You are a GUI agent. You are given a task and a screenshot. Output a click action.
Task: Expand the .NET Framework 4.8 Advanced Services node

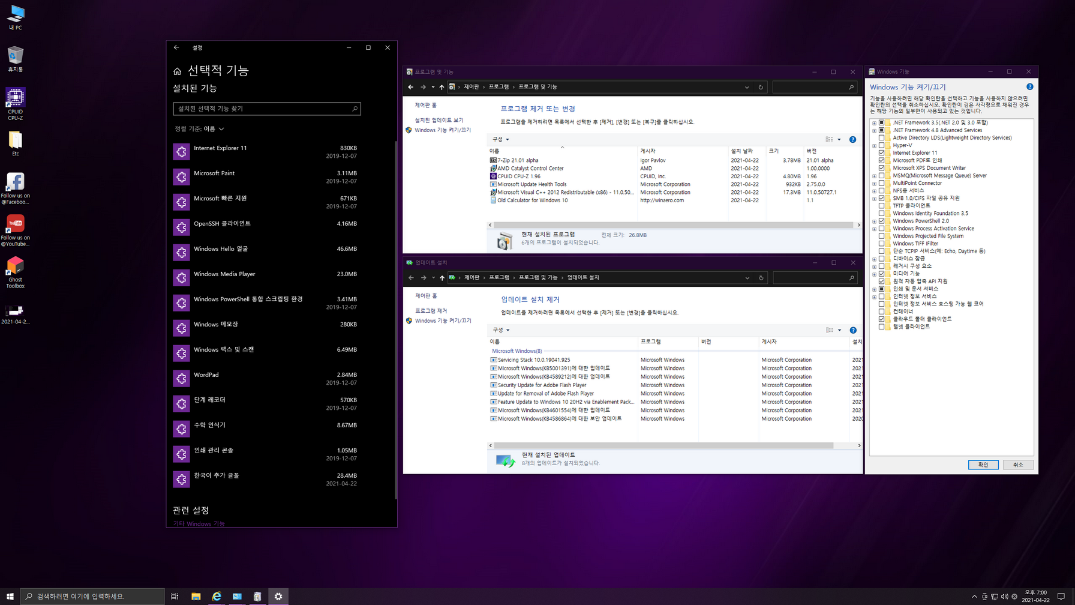tap(874, 130)
